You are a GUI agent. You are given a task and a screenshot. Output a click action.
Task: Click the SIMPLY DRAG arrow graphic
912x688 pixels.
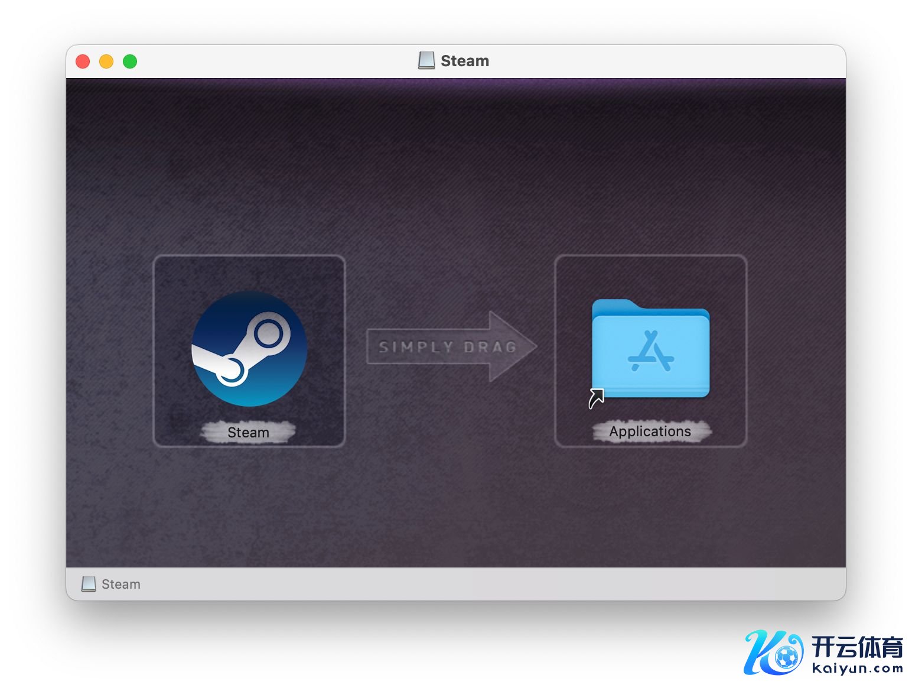point(451,347)
